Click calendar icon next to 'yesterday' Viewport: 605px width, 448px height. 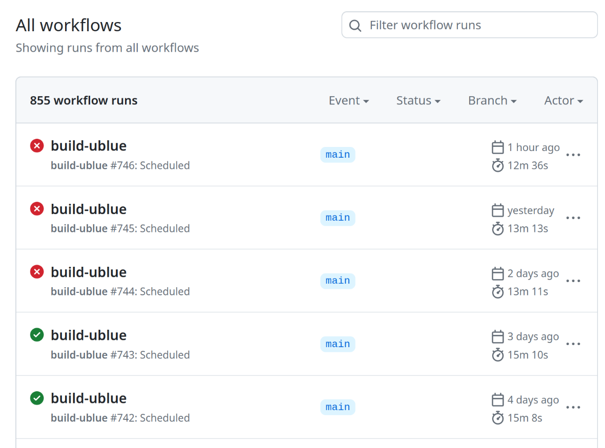pos(497,210)
